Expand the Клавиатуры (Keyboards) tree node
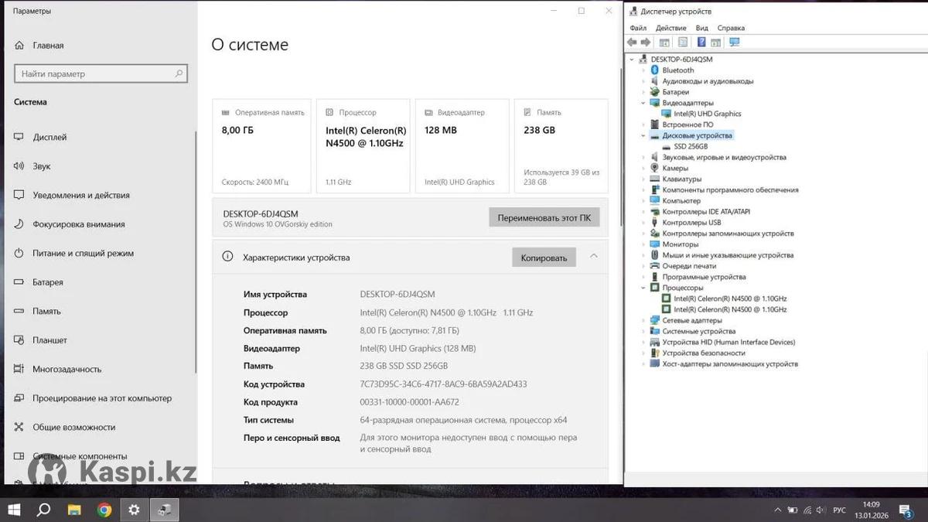 coord(643,179)
